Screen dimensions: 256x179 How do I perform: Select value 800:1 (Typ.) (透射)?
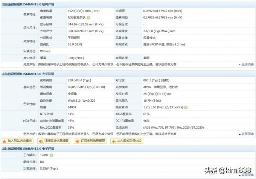pyautogui.click(x=156, y=80)
